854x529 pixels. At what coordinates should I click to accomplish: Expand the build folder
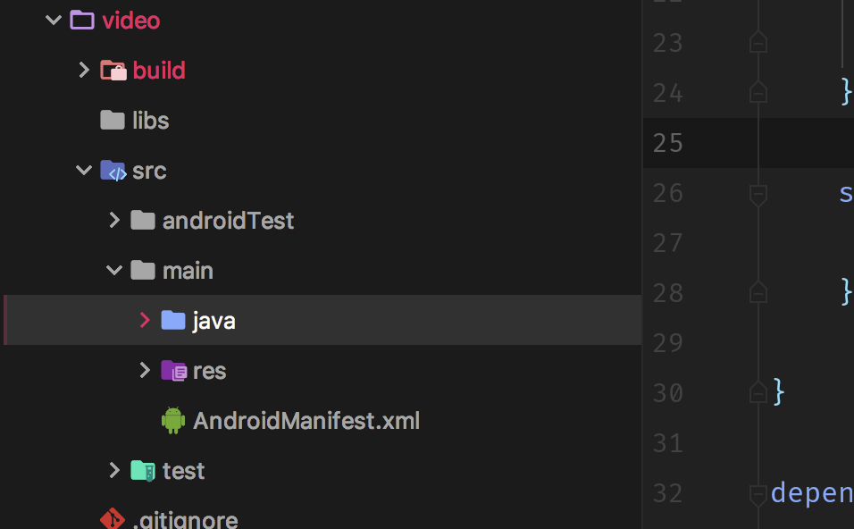pyautogui.click(x=84, y=70)
